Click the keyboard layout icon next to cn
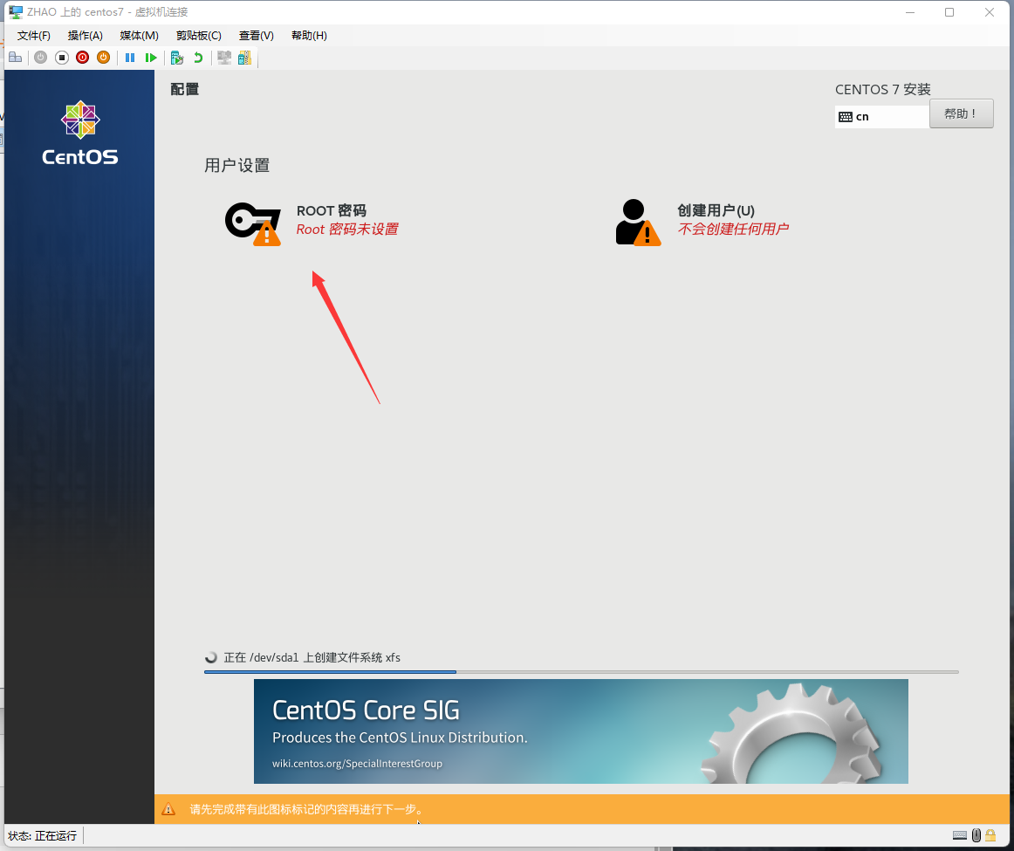The height and width of the screenshot is (851, 1014). [x=846, y=117]
